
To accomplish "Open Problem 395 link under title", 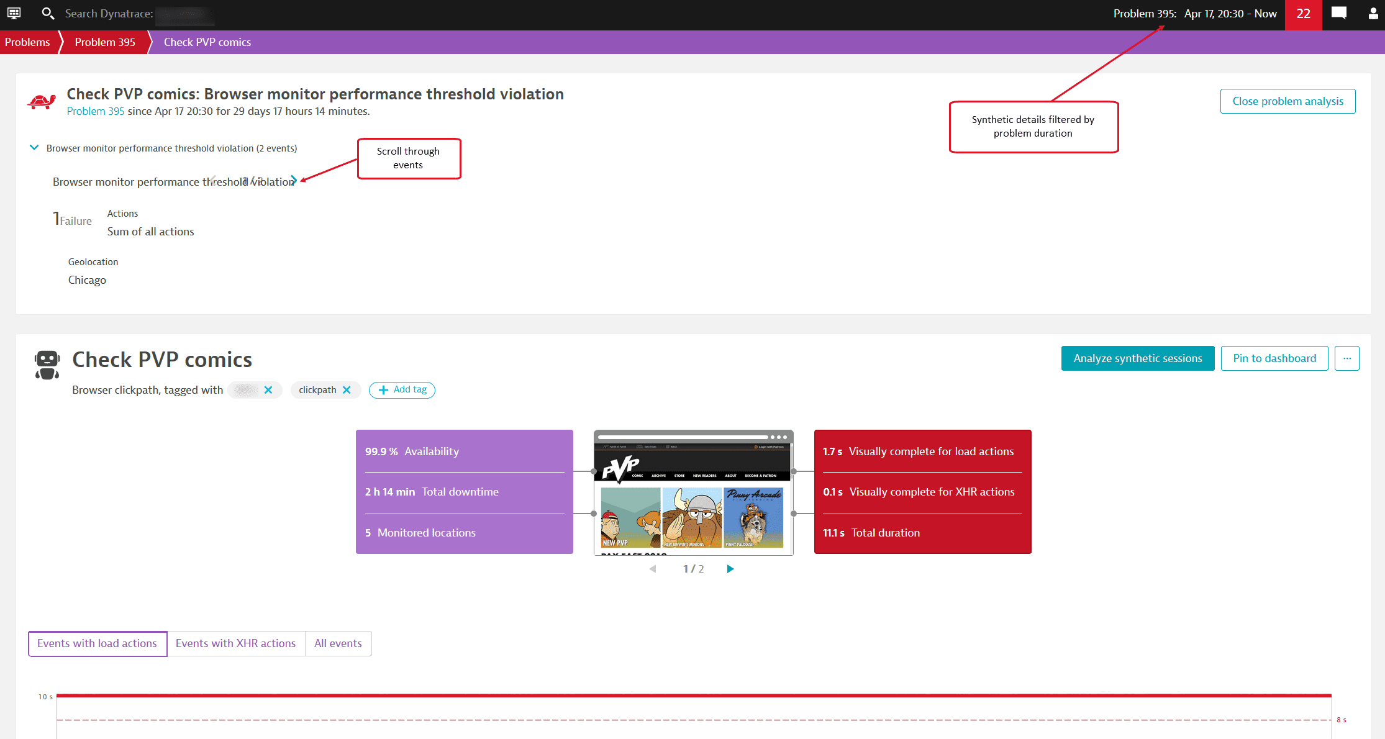I will 96,111.
